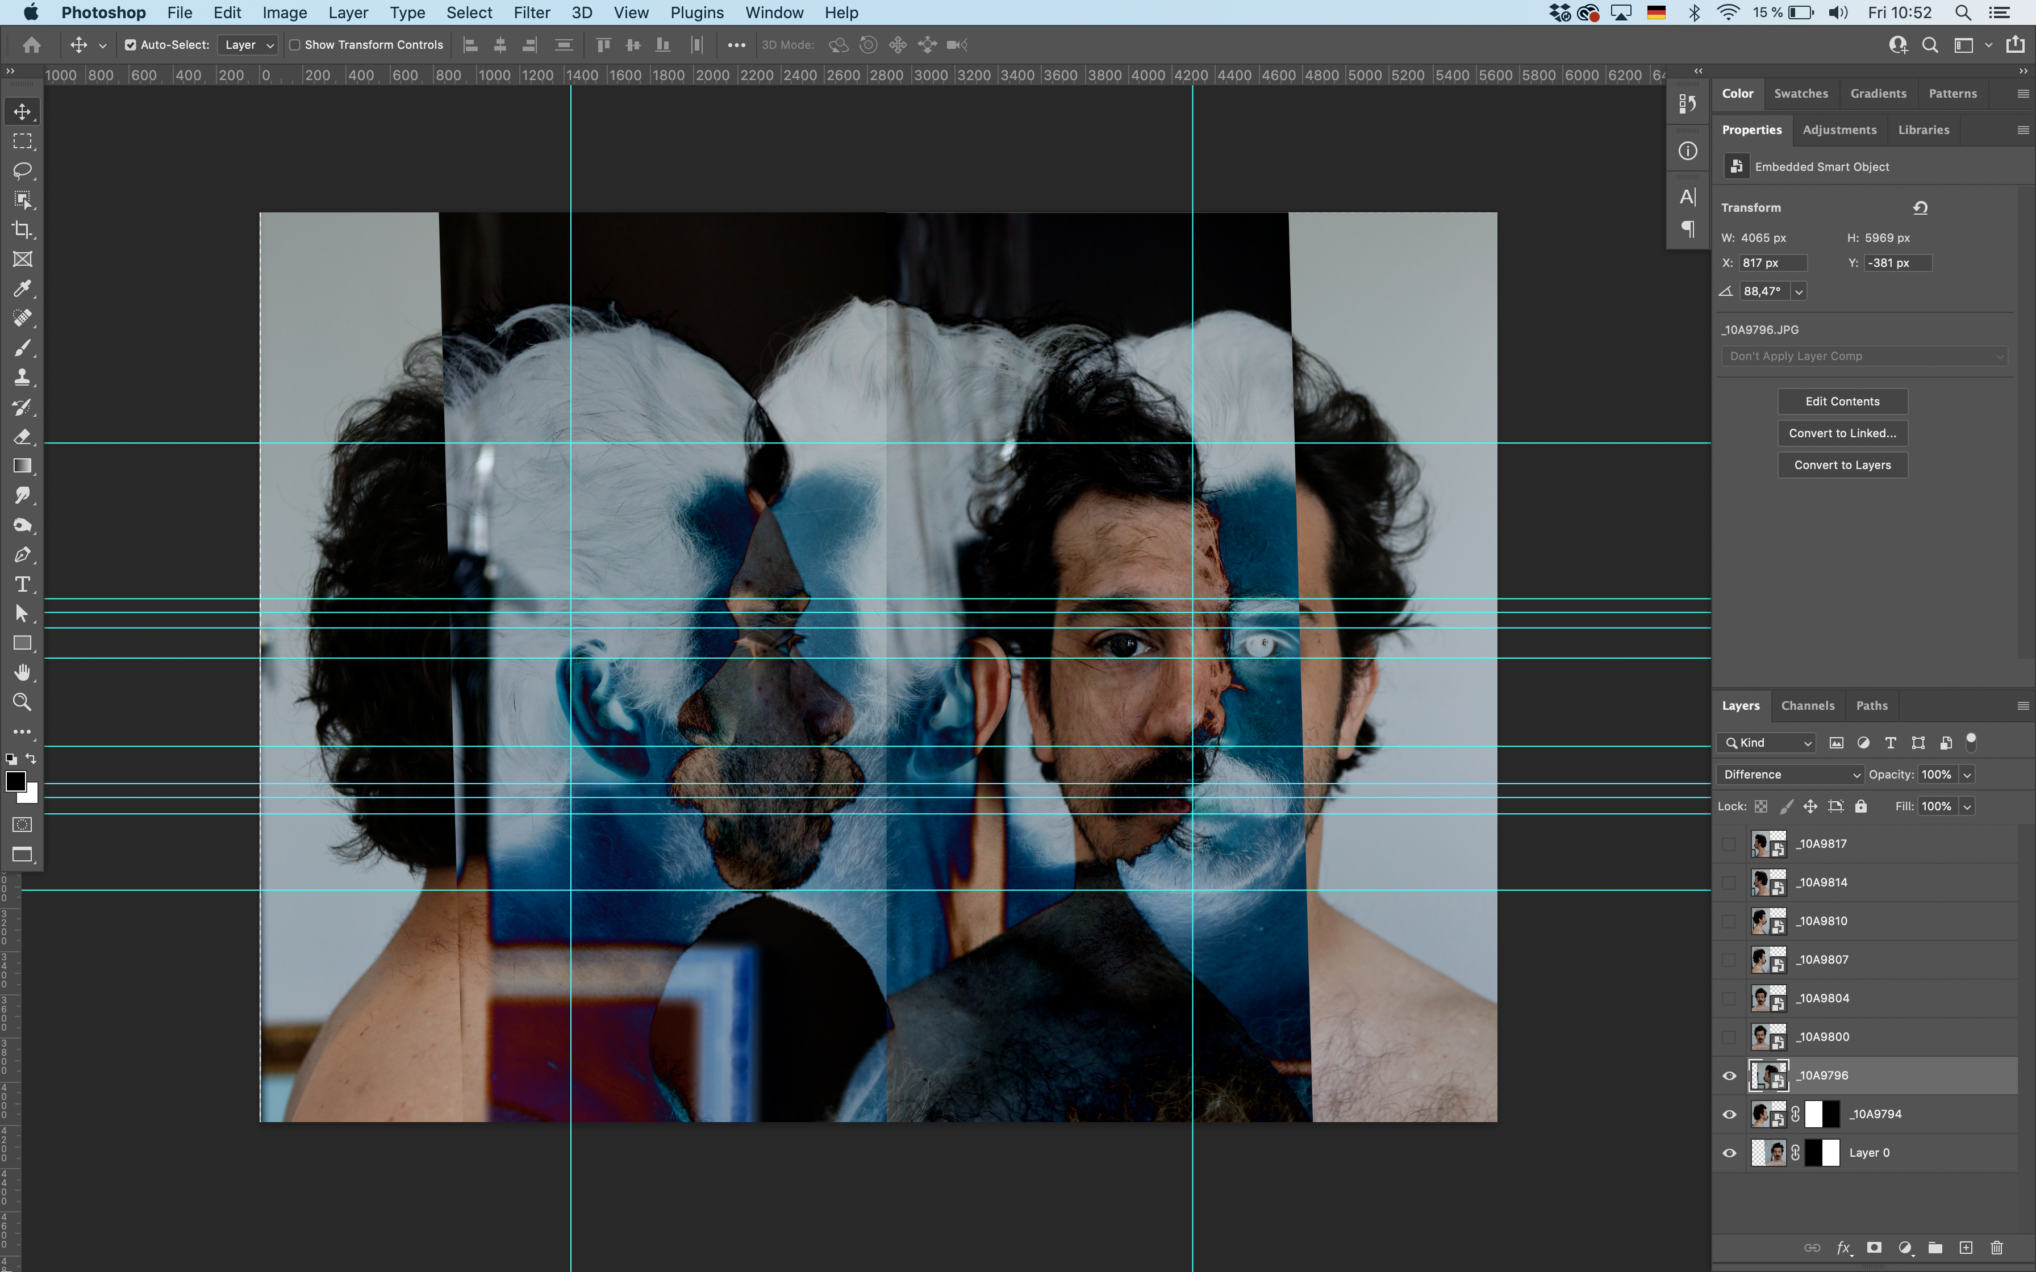Open the Auto-Select Layer dropdown
The image size is (2036, 1272).
pos(247,45)
